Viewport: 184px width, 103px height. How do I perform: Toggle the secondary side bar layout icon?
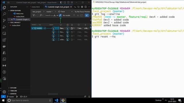click(x=68, y=2)
